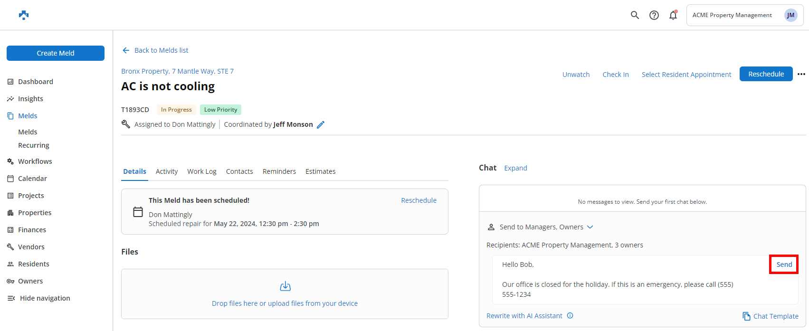Open the Bronx Property address link
Image resolution: width=809 pixels, height=331 pixels.
click(177, 71)
